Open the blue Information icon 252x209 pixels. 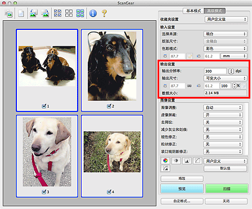93,14
